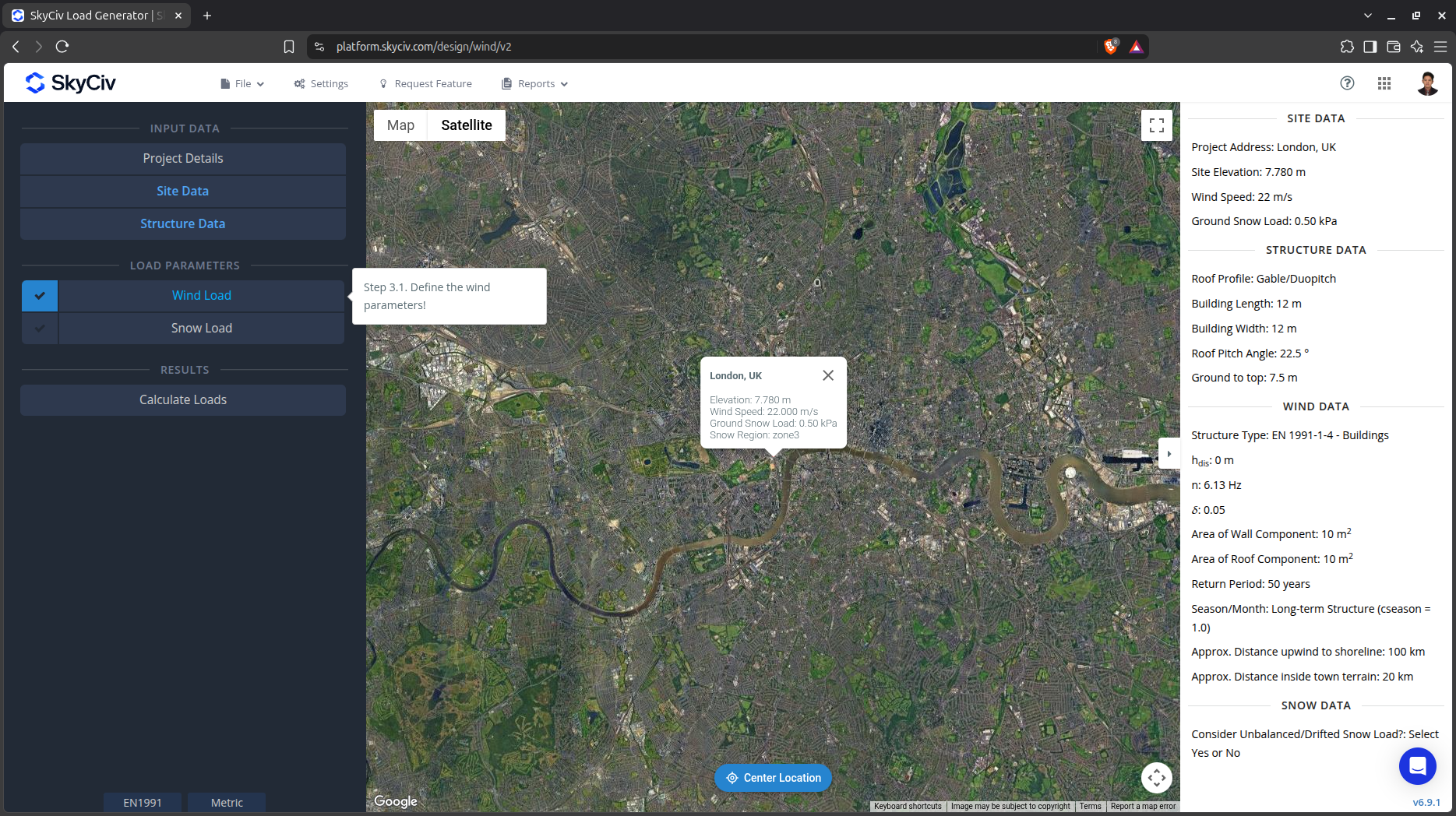The image size is (1456, 816).
Task: Close the London, UK info popup
Action: coord(828,375)
